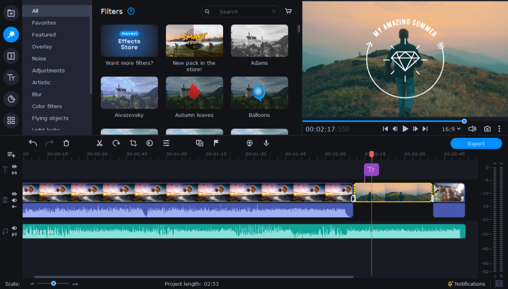The image size is (508, 289).
Task: Step back one frame
Action: point(395,129)
